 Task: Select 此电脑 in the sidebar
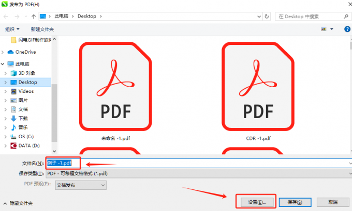[x=19, y=64]
